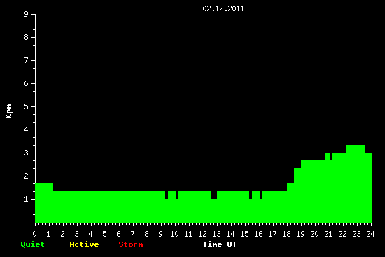Click the hour 18 tick label
Image resolution: width=385 pixels, height=257 pixels.
pos(286,234)
